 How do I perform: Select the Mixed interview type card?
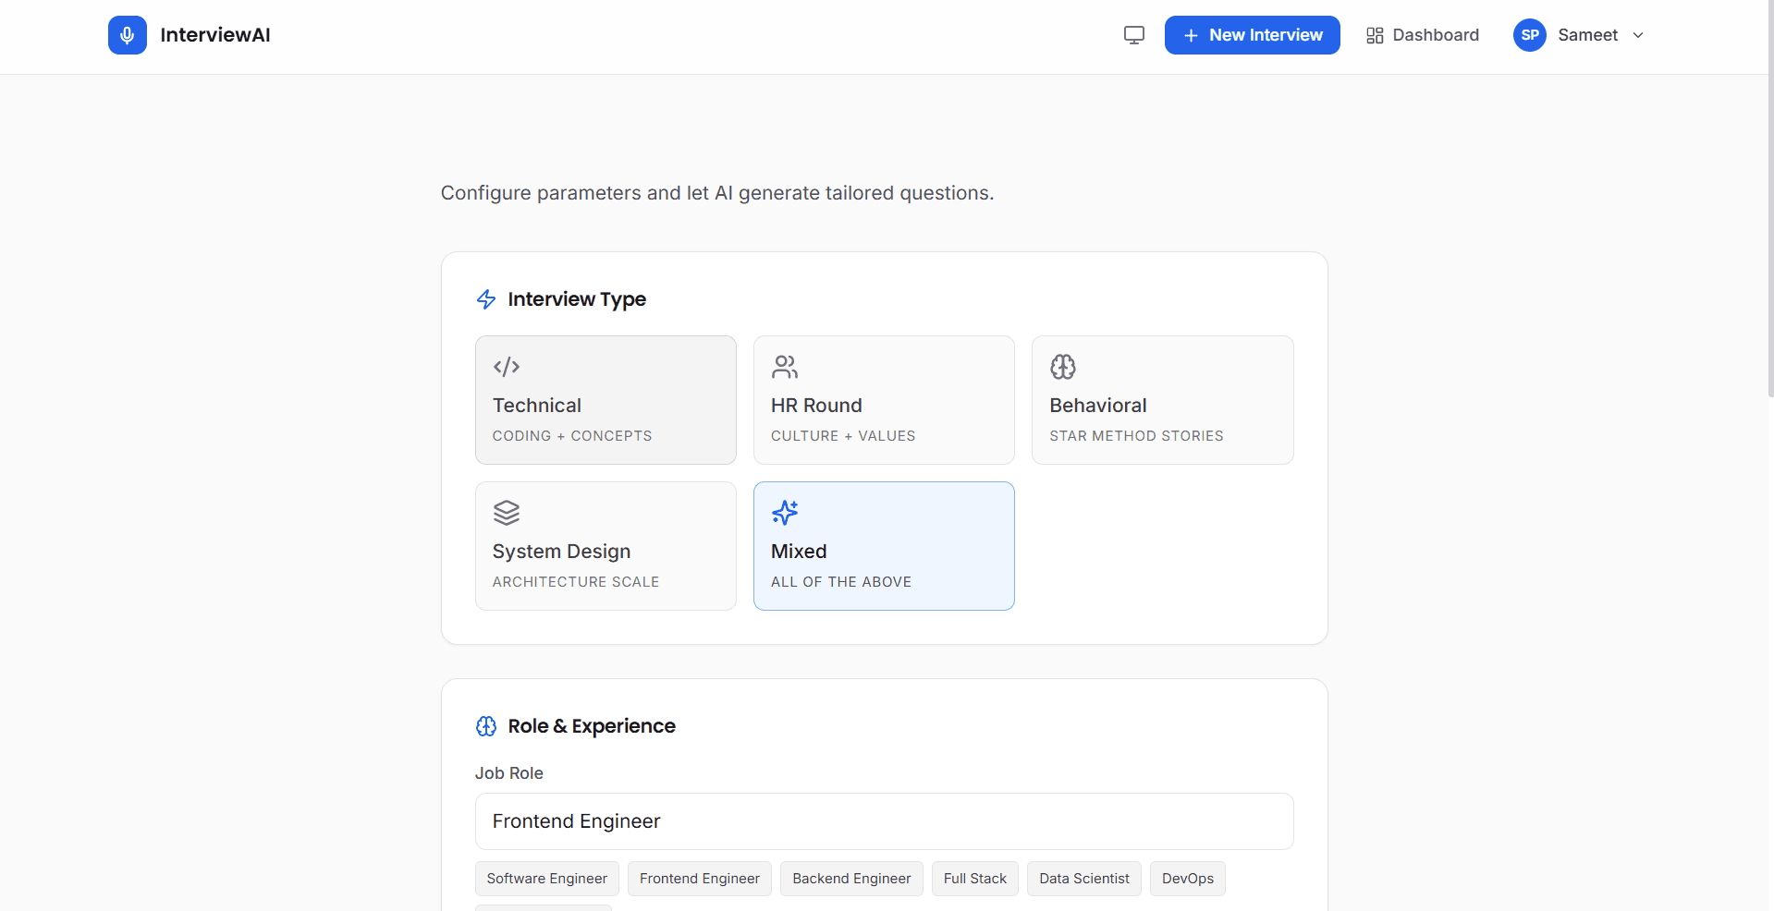click(x=884, y=546)
